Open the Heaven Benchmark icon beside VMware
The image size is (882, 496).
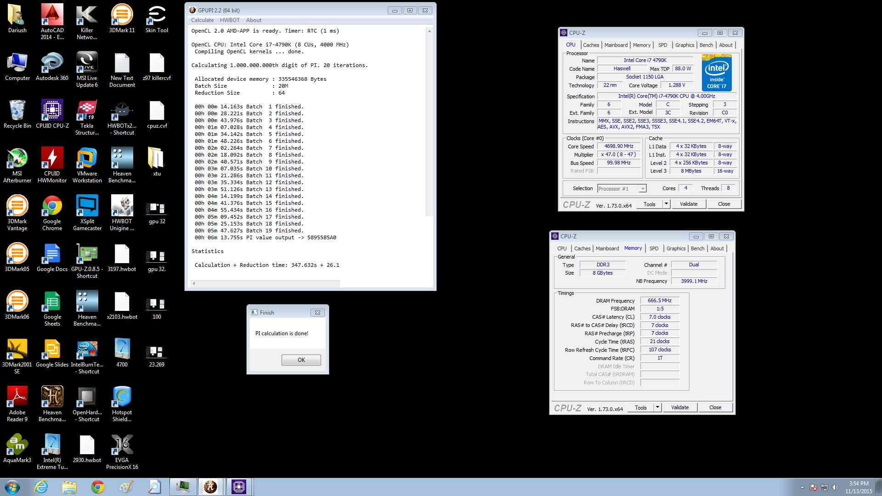122,165
